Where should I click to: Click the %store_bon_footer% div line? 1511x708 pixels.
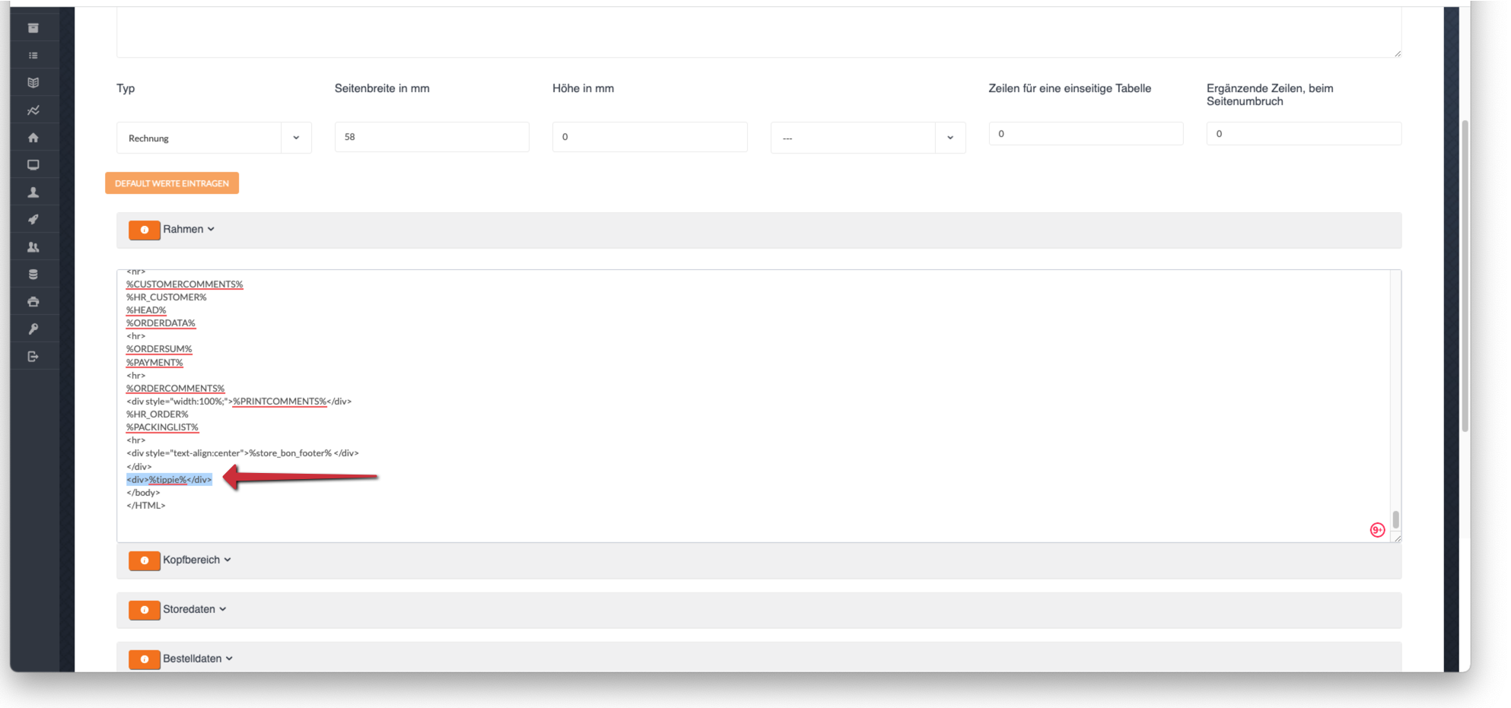(243, 453)
